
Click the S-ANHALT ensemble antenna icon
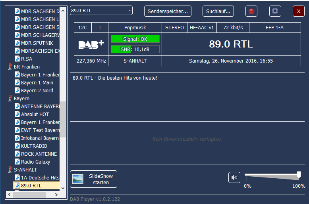pos(10,170)
